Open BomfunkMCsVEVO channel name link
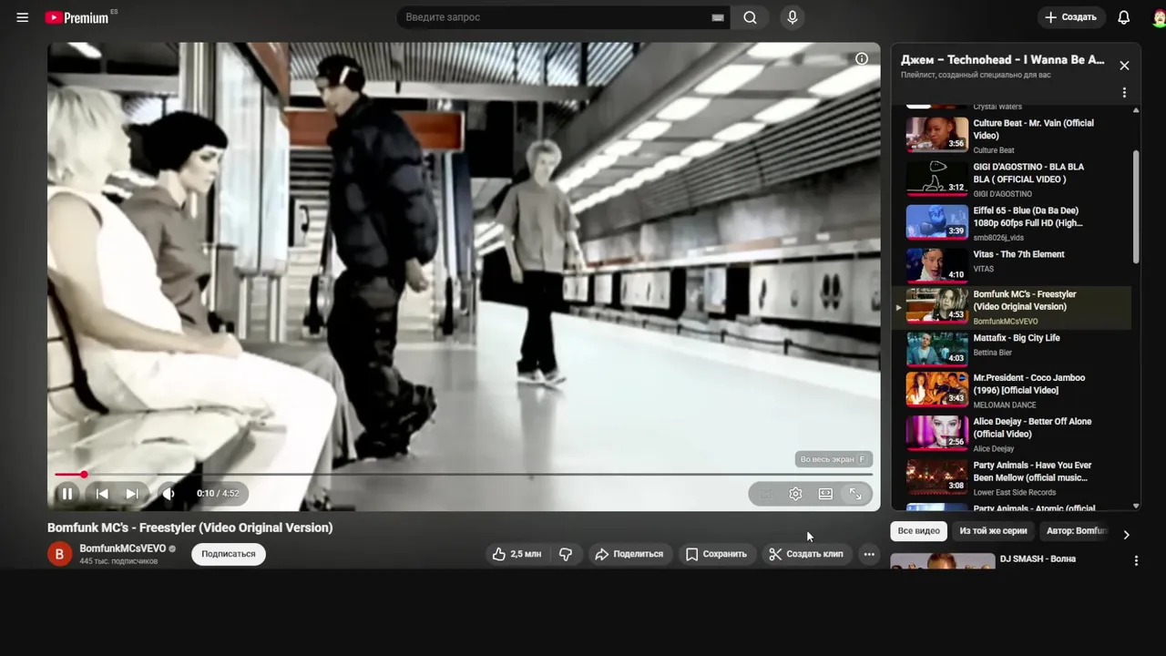Screen dimensions: 1166x656 (x=122, y=548)
